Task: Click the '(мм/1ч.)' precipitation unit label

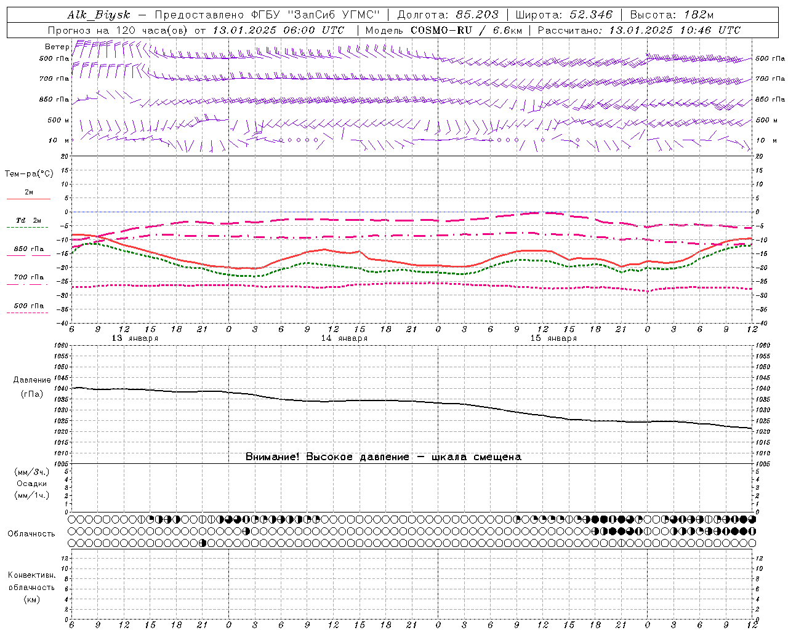Action: 32,495
